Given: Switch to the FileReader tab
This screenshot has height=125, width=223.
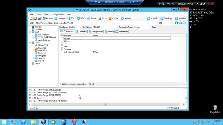Looking at the screenshot, I should point(122,32).
